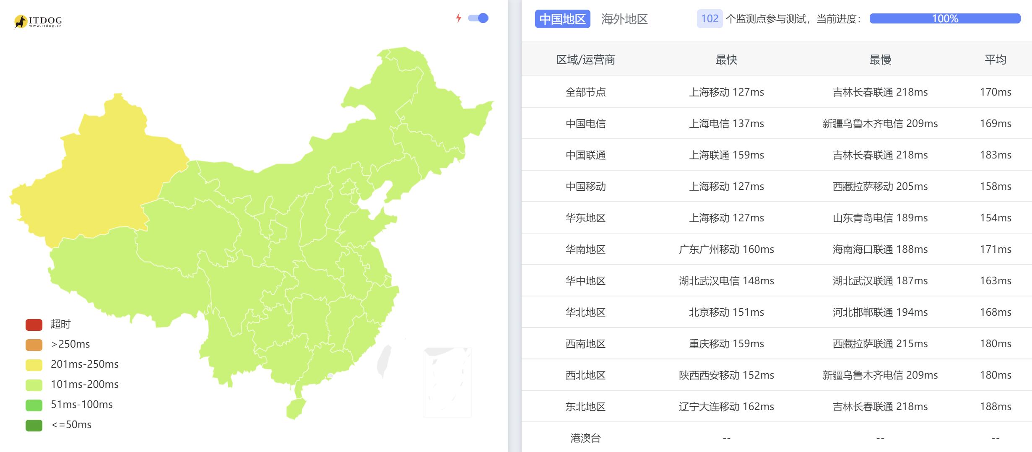Select the 港澳台 row label
Screen dimensions: 1032x452
[585, 438]
